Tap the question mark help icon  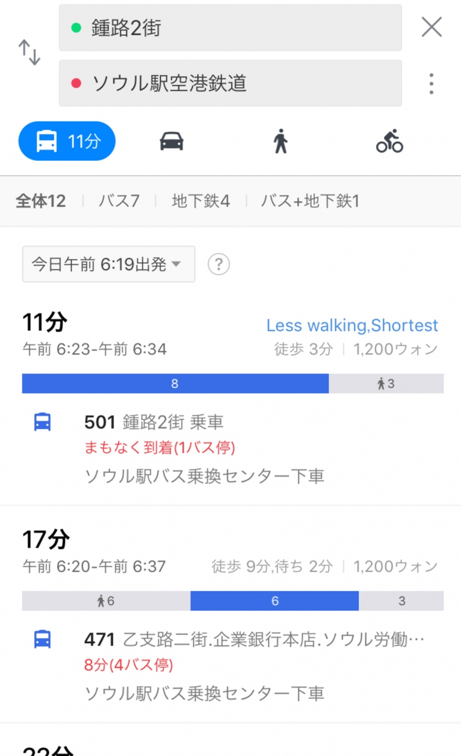pos(218,265)
